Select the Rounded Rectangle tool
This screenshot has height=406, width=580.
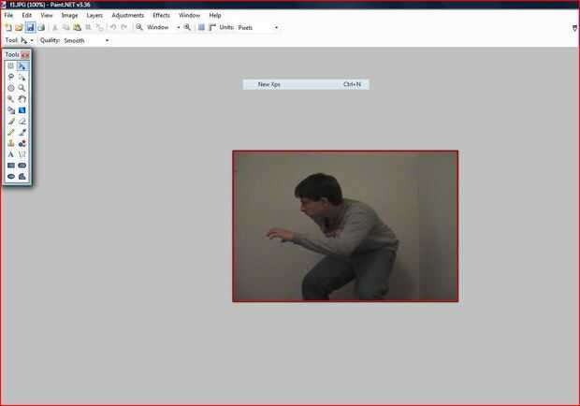tap(22, 166)
